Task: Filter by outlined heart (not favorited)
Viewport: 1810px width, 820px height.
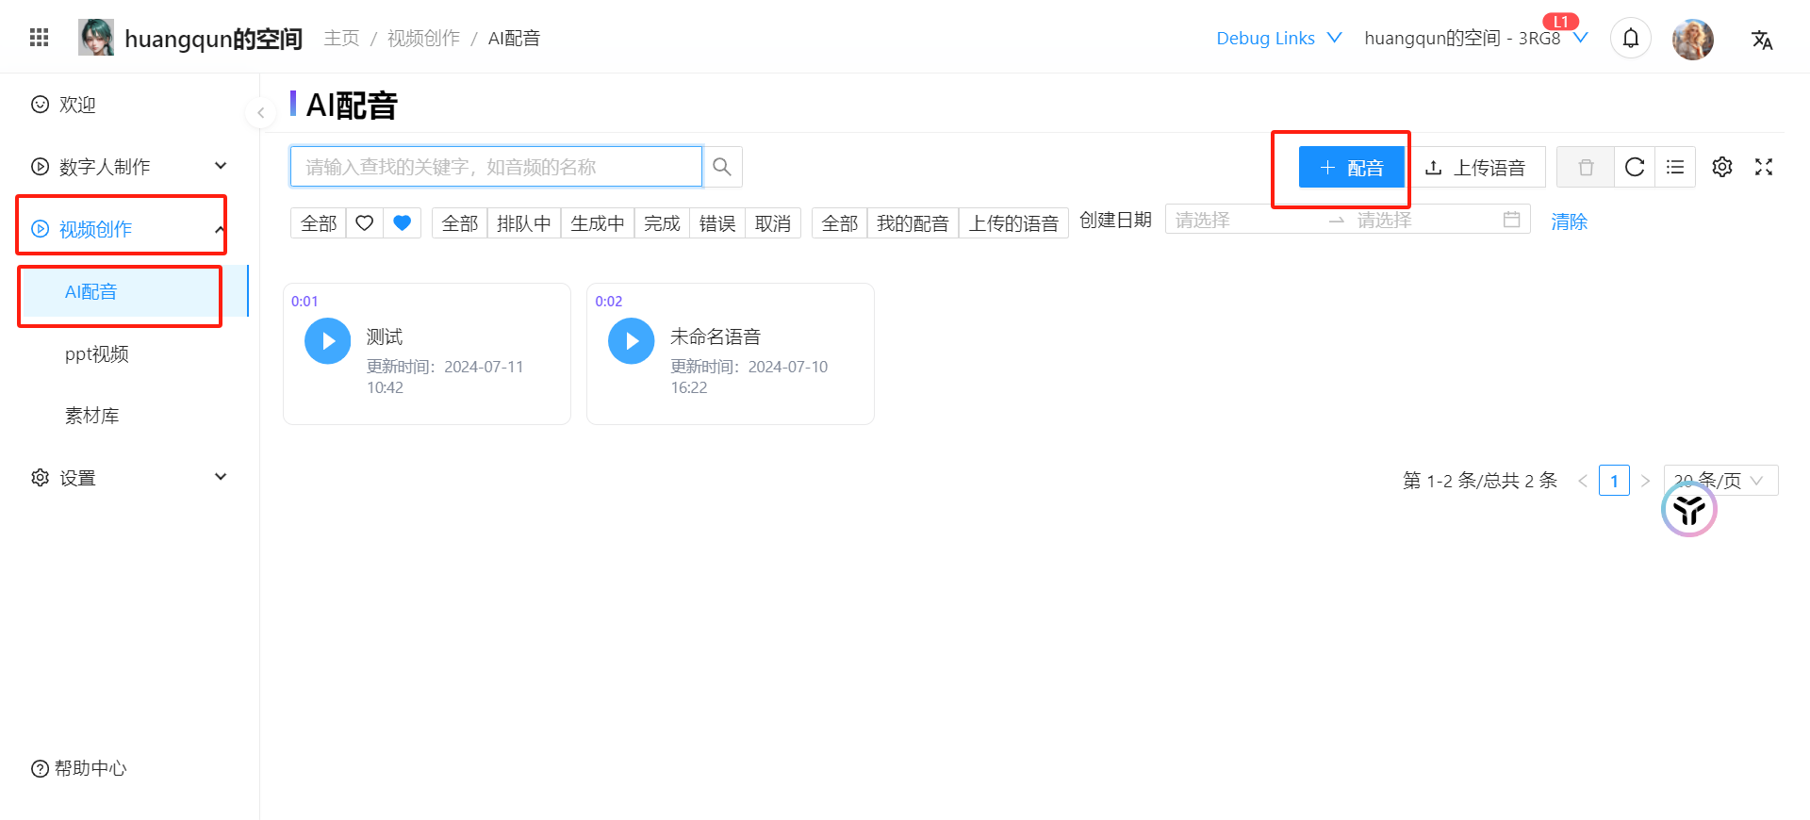Action: coord(365,223)
